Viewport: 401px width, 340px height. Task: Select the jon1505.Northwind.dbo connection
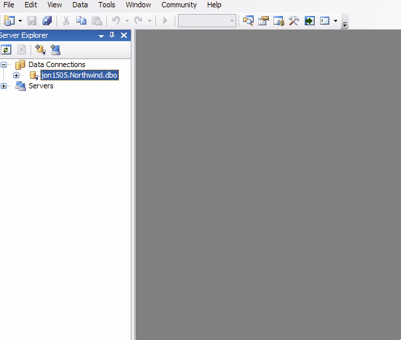click(79, 75)
